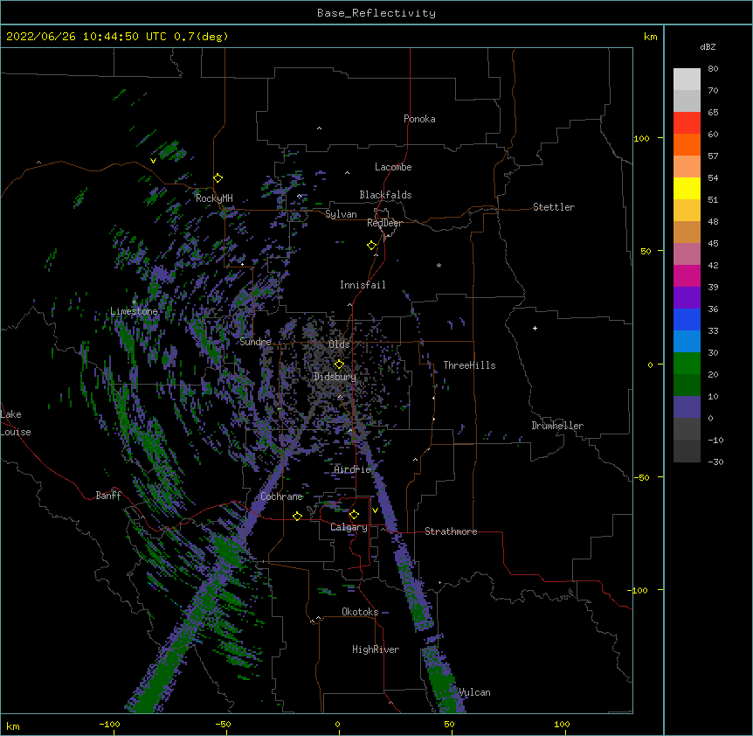Click the white asterisk marker above Limestone
The width and height of the screenshot is (753, 736).
134,302
